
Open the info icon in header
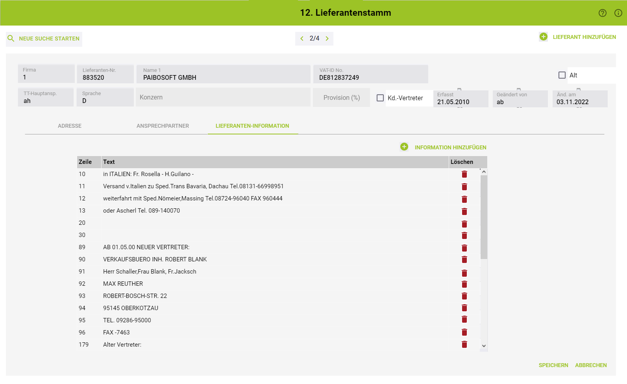coord(618,13)
